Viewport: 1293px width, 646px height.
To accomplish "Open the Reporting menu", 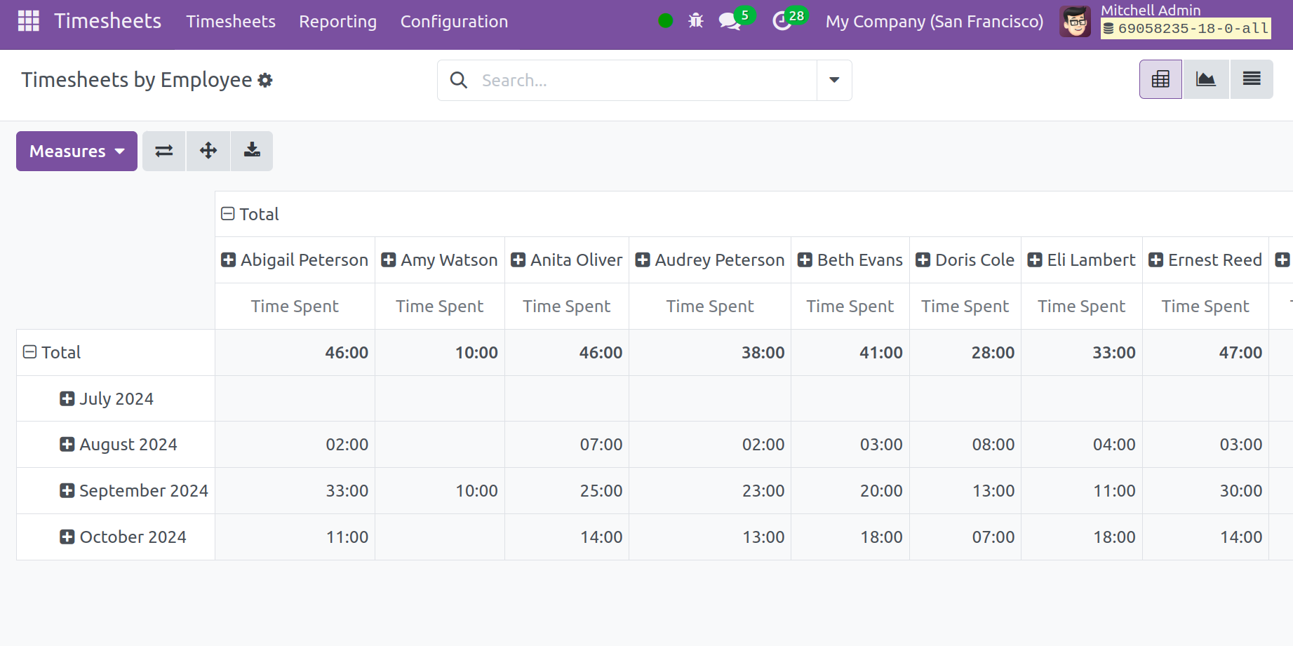I will point(337,22).
